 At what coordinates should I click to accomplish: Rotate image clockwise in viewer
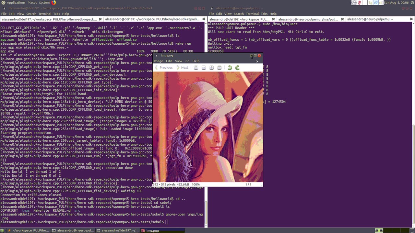coord(237,68)
